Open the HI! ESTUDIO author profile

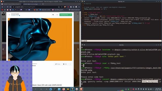(x=15, y=14)
